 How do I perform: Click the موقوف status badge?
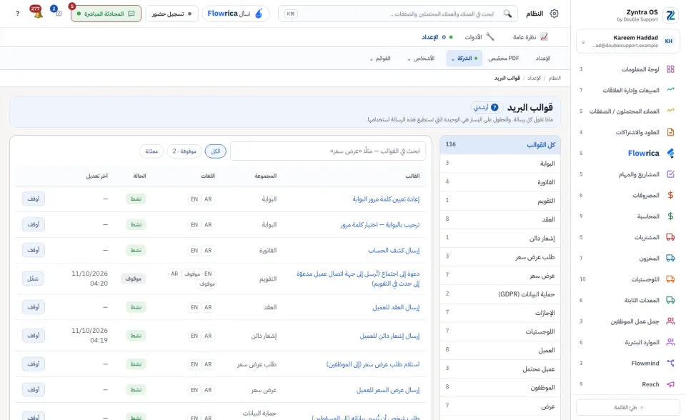click(134, 279)
